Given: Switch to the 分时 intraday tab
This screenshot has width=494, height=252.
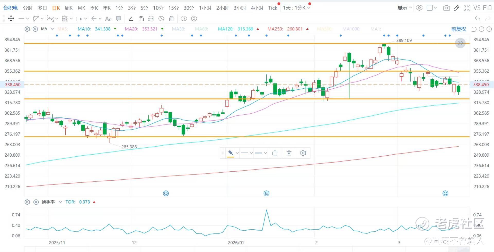Looking at the screenshot, I should (28, 8).
